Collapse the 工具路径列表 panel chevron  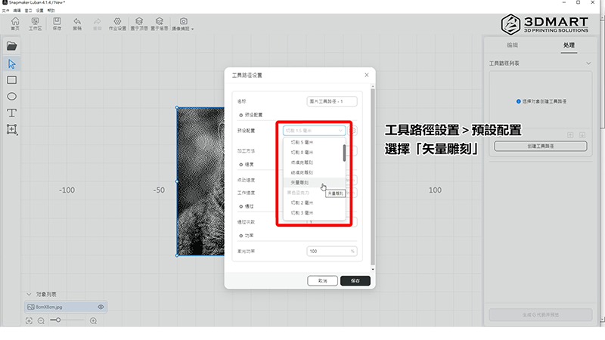click(588, 63)
